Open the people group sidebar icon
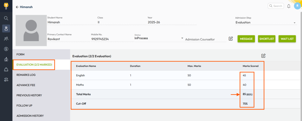Image resolution: width=302 pixels, height=121 pixels. tap(6, 39)
